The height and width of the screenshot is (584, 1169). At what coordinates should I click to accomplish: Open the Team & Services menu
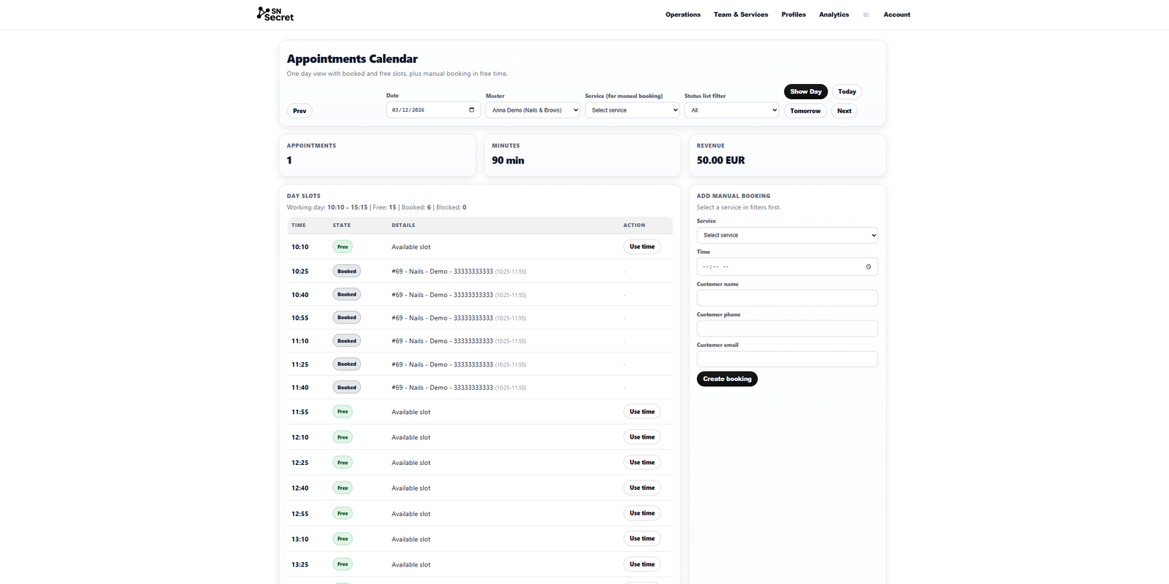741,15
